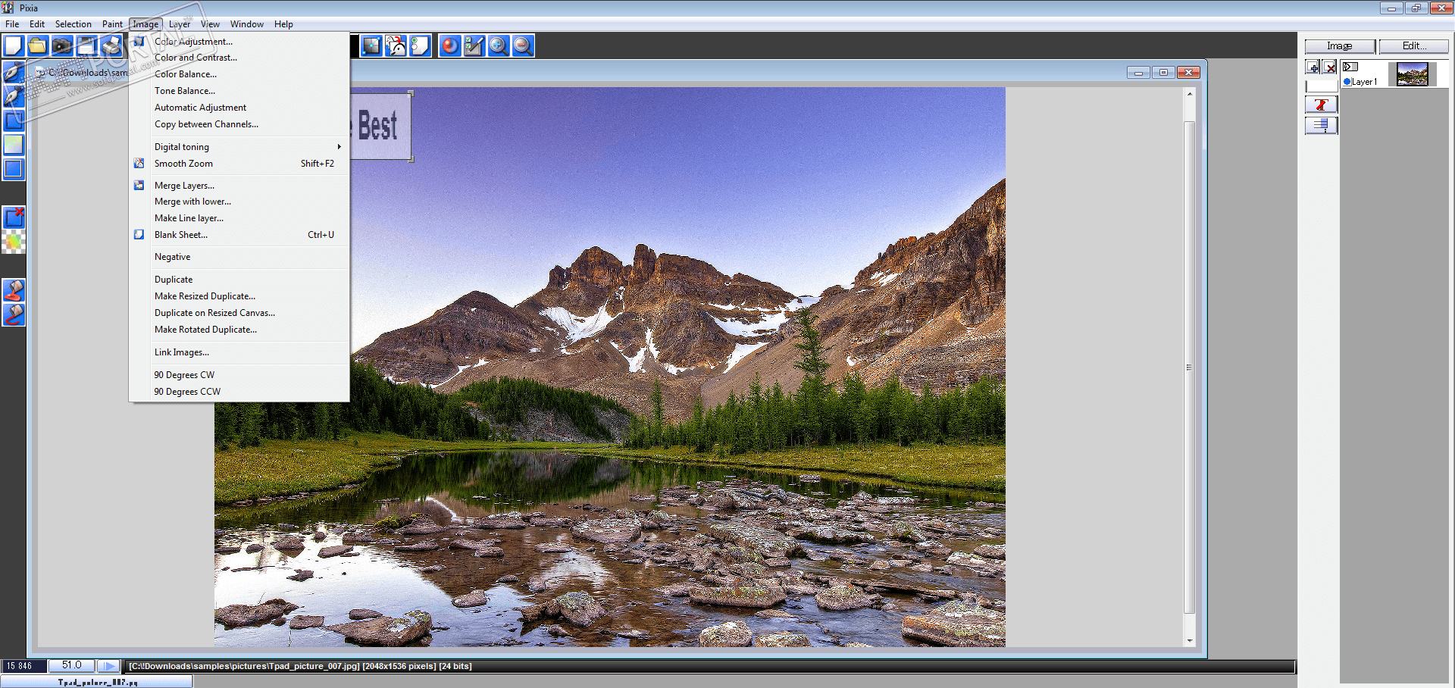Click the Zoom in magnifier icon
This screenshot has height=688, width=1455.
point(499,45)
